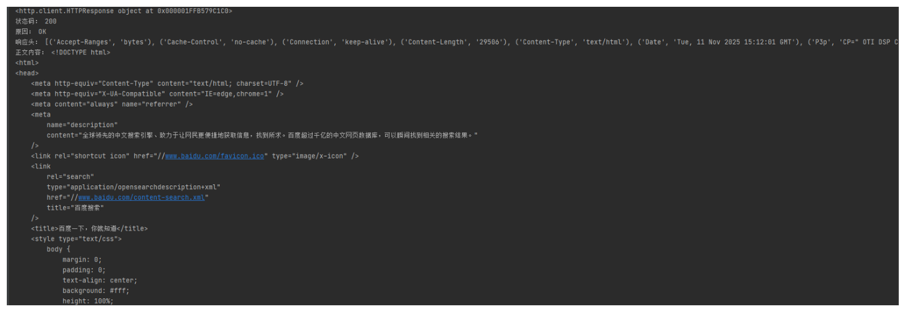Image resolution: width=905 pixels, height=312 pixels.
Task: Click the status code 200 value
Action: [51, 22]
